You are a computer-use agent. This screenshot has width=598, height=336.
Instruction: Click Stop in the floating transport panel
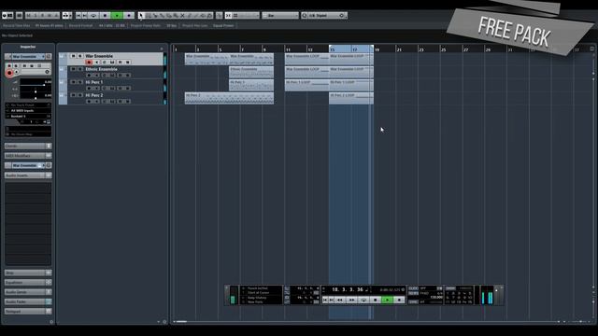pyautogui.click(x=376, y=300)
